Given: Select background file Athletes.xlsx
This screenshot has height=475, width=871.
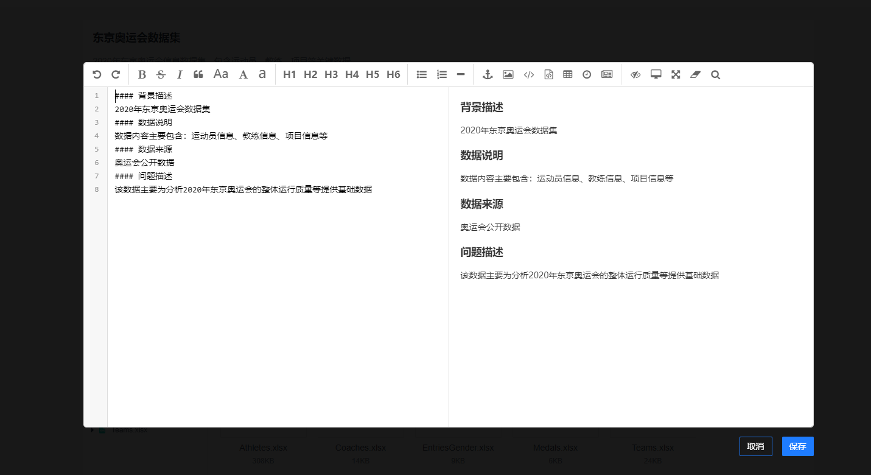Looking at the screenshot, I should coord(263,448).
